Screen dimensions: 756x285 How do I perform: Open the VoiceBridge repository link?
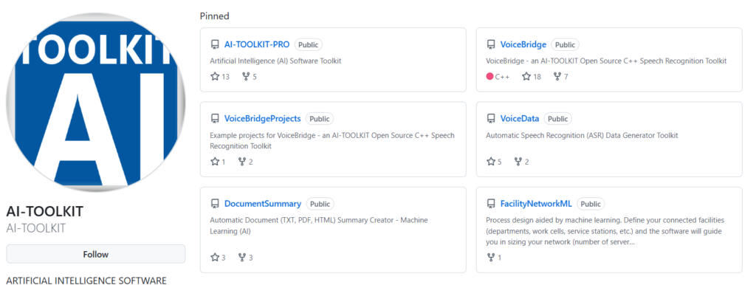coord(523,45)
